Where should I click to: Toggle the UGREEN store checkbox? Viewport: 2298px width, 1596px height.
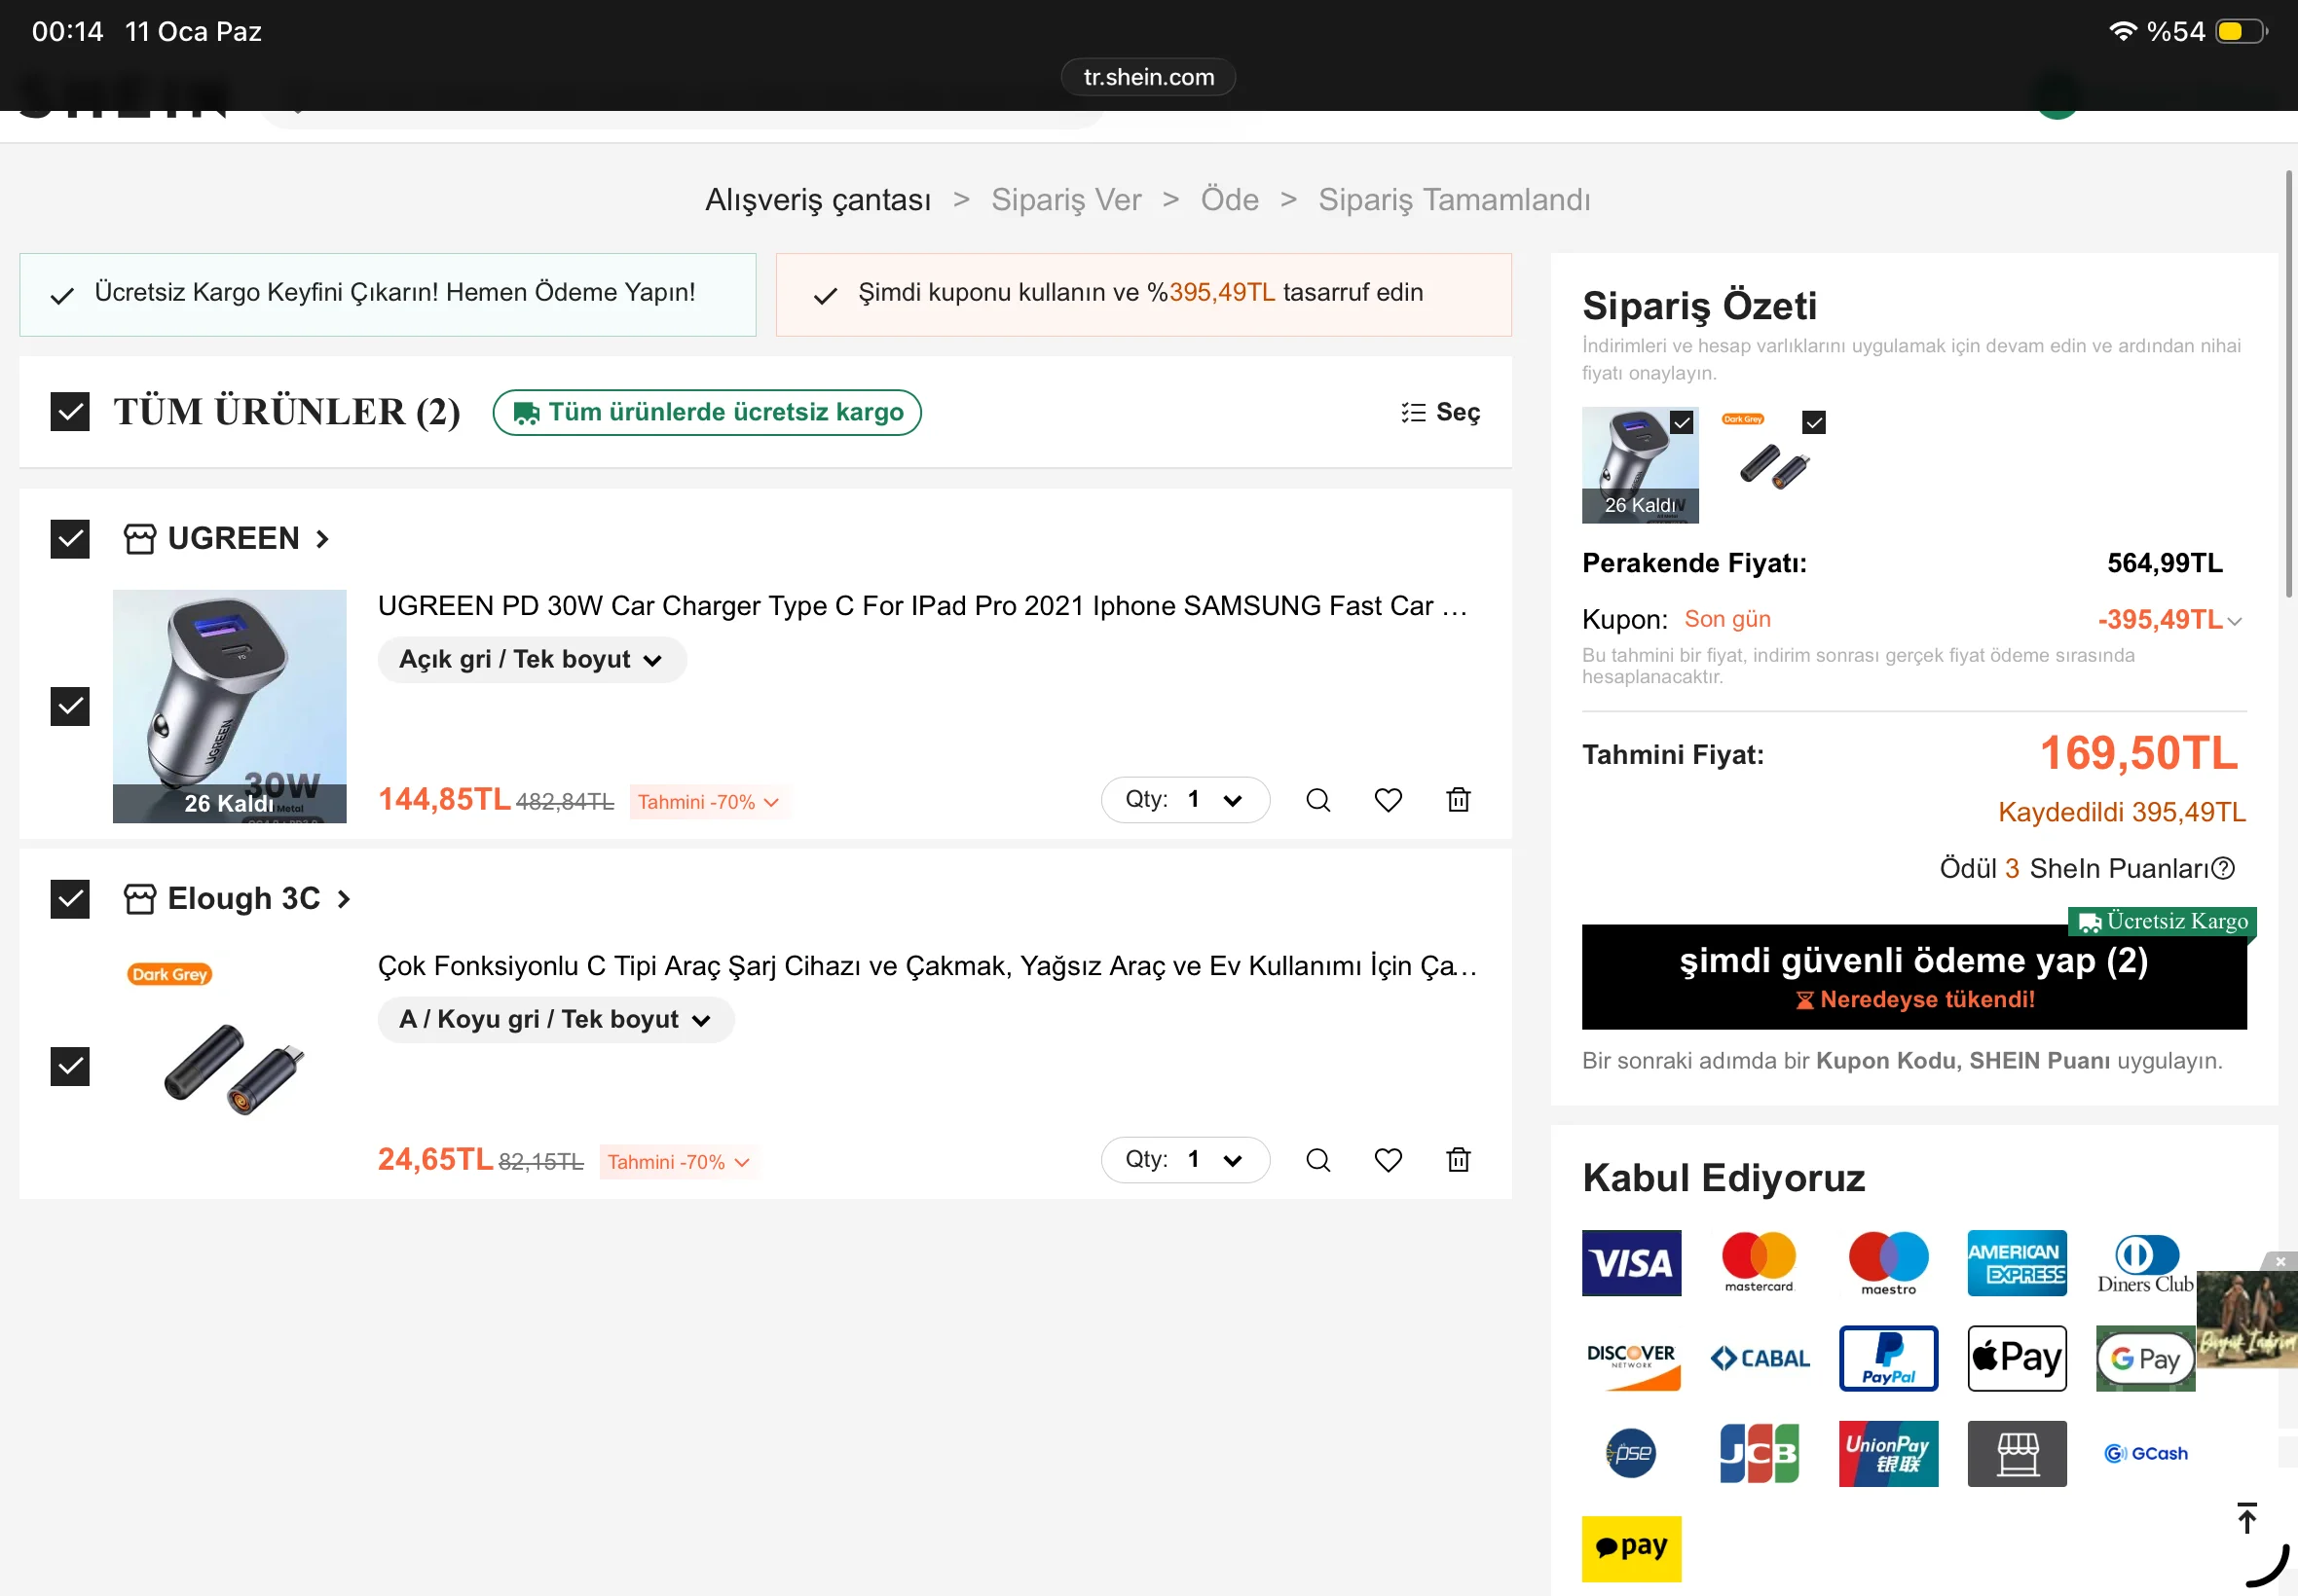coord(70,539)
